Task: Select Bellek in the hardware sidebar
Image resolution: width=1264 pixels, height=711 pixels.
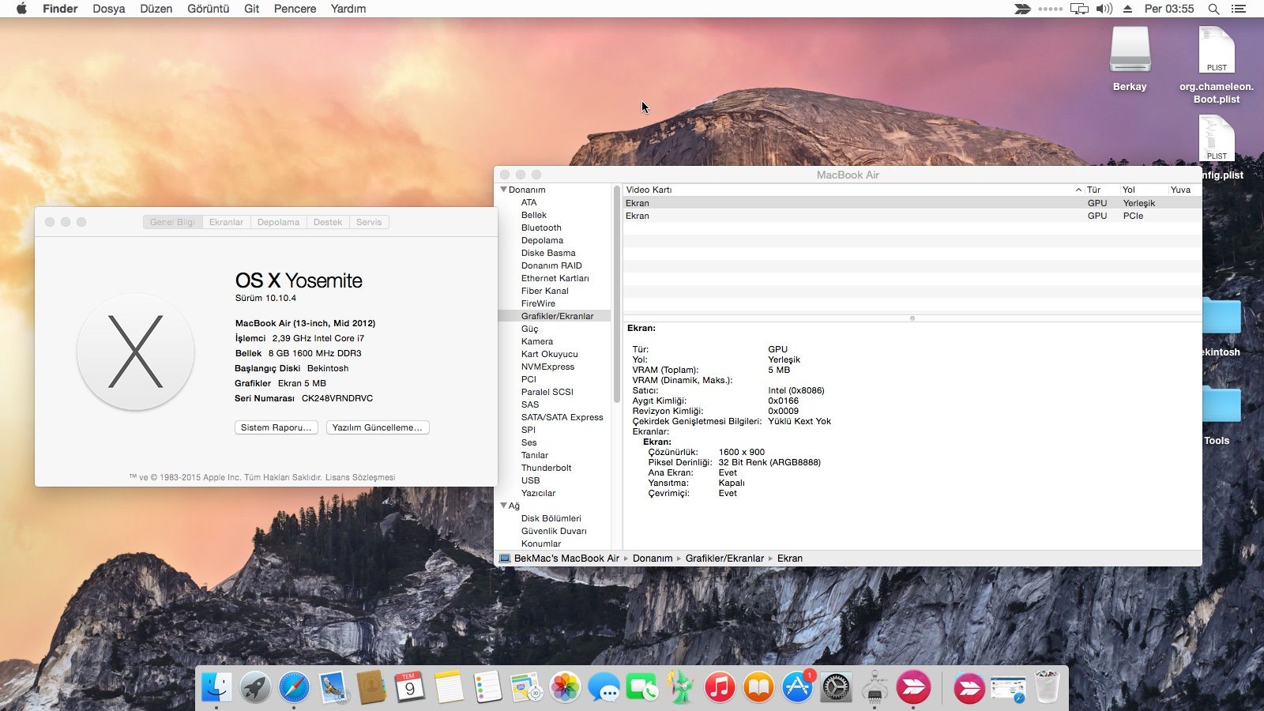Action: point(534,215)
